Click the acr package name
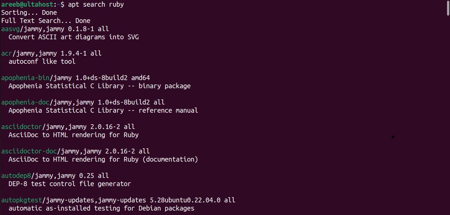Screen dimensions: 450x215 click(7, 53)
